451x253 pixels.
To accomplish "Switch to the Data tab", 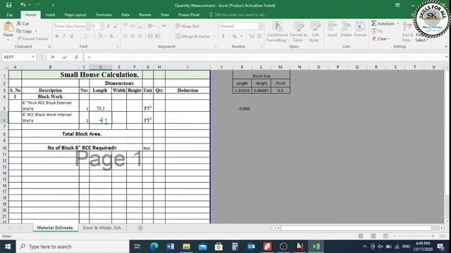I will pyautogui.click(x=125, y=15).
